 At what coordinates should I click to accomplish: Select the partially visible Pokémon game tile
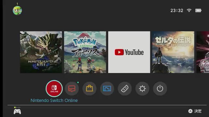pyautogui.click(x=202, y=52)
